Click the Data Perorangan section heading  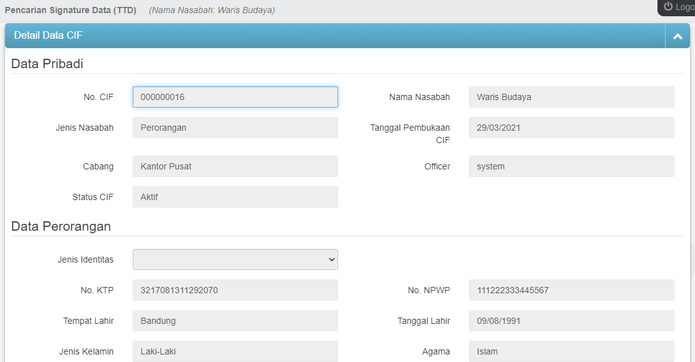[x=61, y=226]
